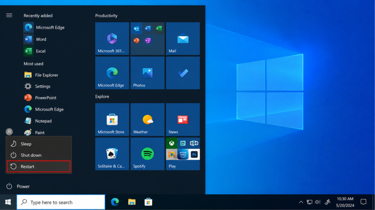The height and width of the screenshot is (210, 375).
Task: Open Microsoft Edge under Recently added
Action: point(44,27)
